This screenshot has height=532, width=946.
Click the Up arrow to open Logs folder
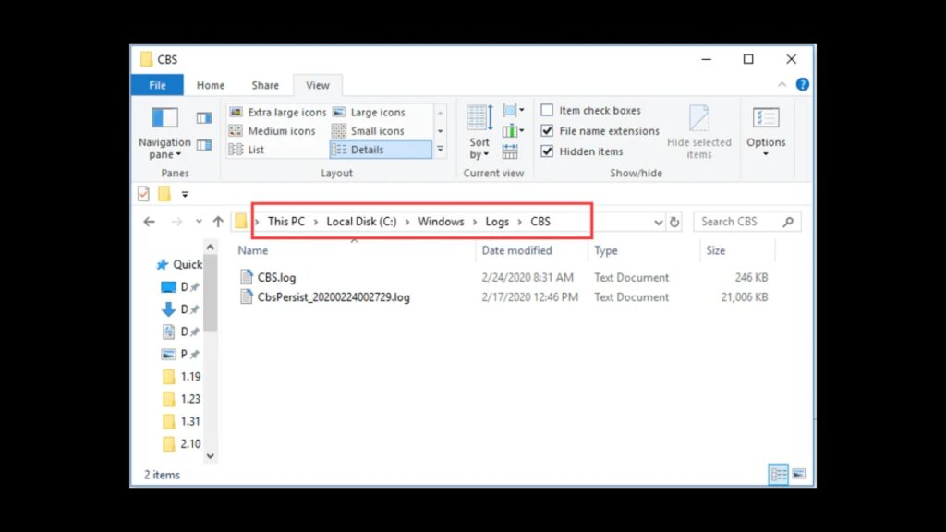(x=218, y=222)
